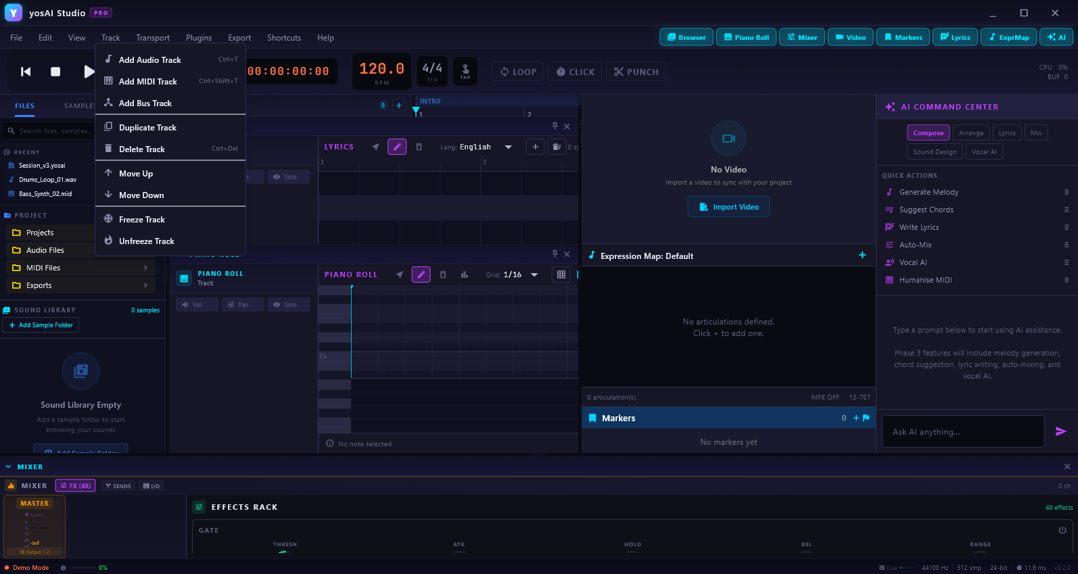Viewport: 1078px width, 574px height.
Task: Select Add MIDI Track menu entry
Action: click(x=147, y=82)
